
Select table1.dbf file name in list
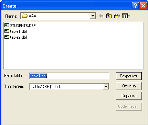(x=19, y=31)
